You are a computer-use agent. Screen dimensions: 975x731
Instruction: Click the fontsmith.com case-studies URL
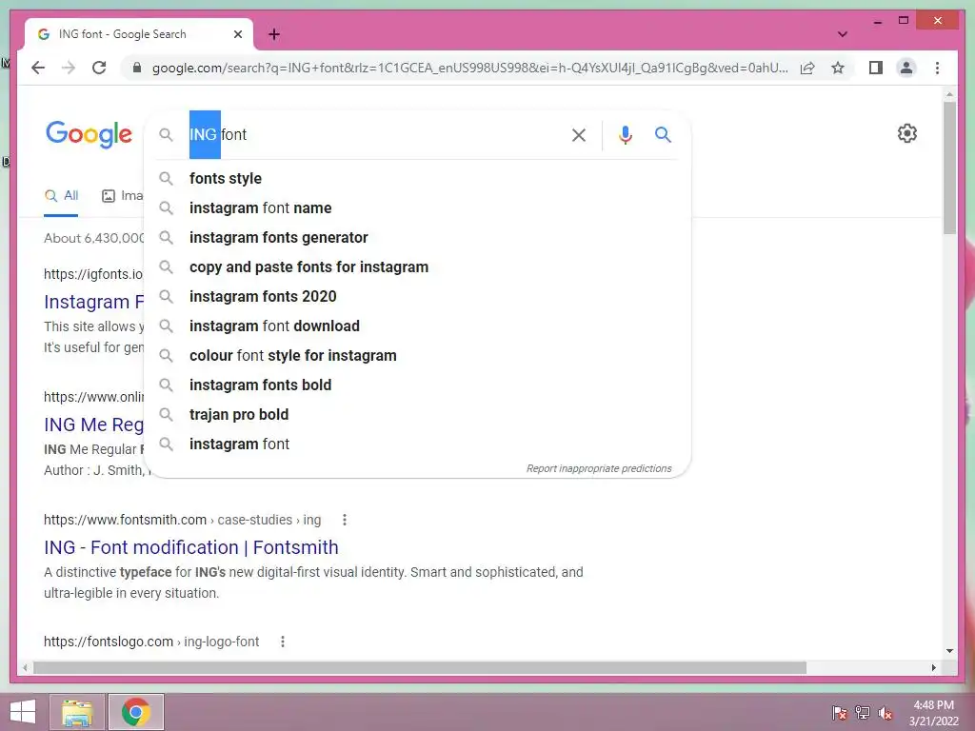(182, 520)
